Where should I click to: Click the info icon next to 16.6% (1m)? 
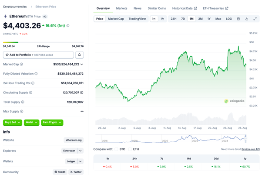click(68, 26)
